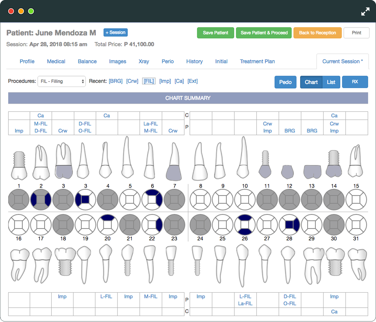376x322 pixels.
Task: Switch to the Treatment Plan tab
Action: [x=257, y=61]
